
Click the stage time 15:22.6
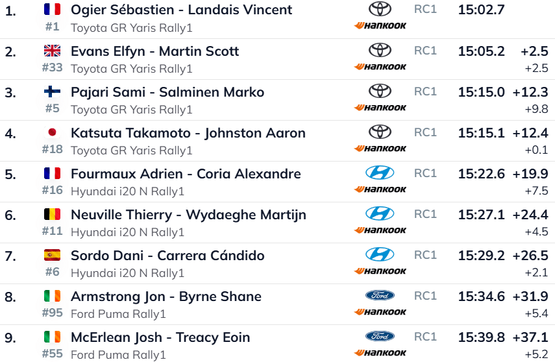pyautogui.click(x=481, y=174)
